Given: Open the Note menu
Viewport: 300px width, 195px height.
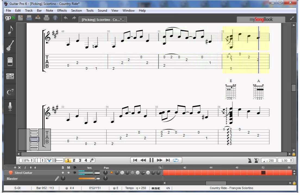Looking at the screenshot, I should pyautogui.click(x=49, y=11).
